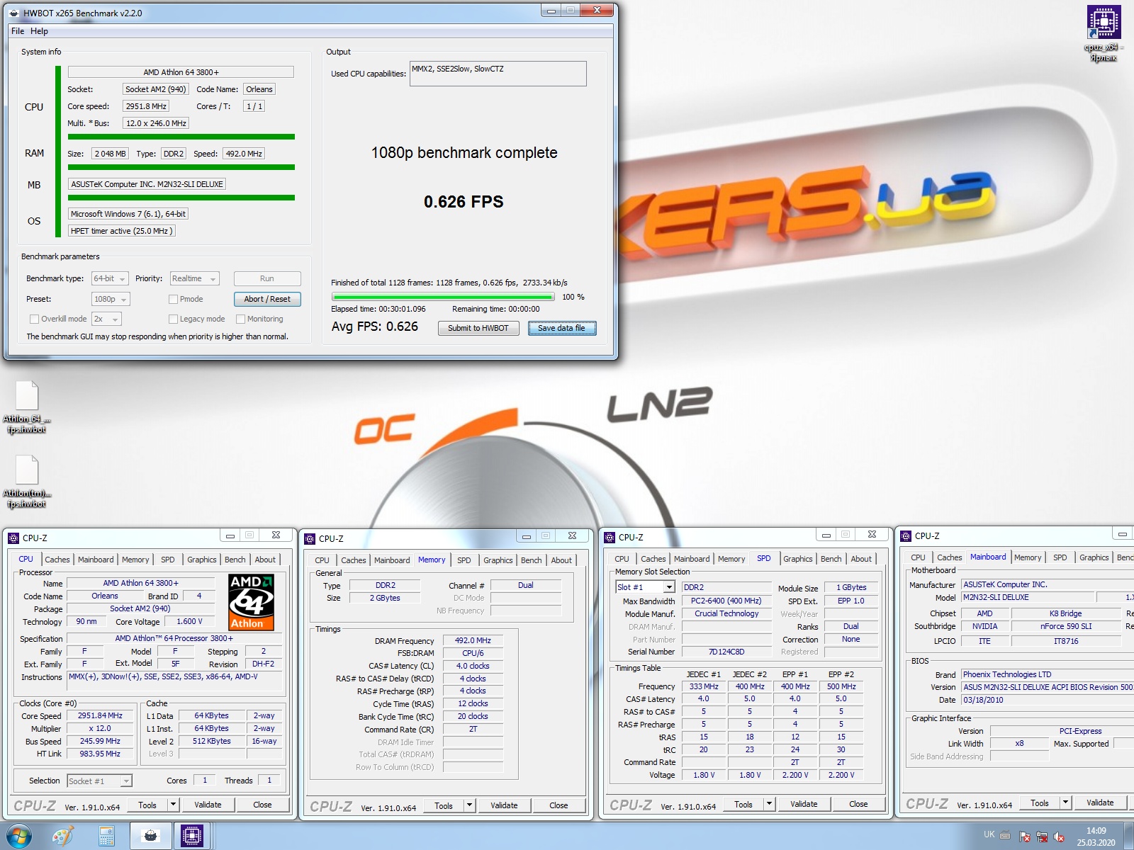Click Validate in CPU-Z Memory window

tap(504, 805)
